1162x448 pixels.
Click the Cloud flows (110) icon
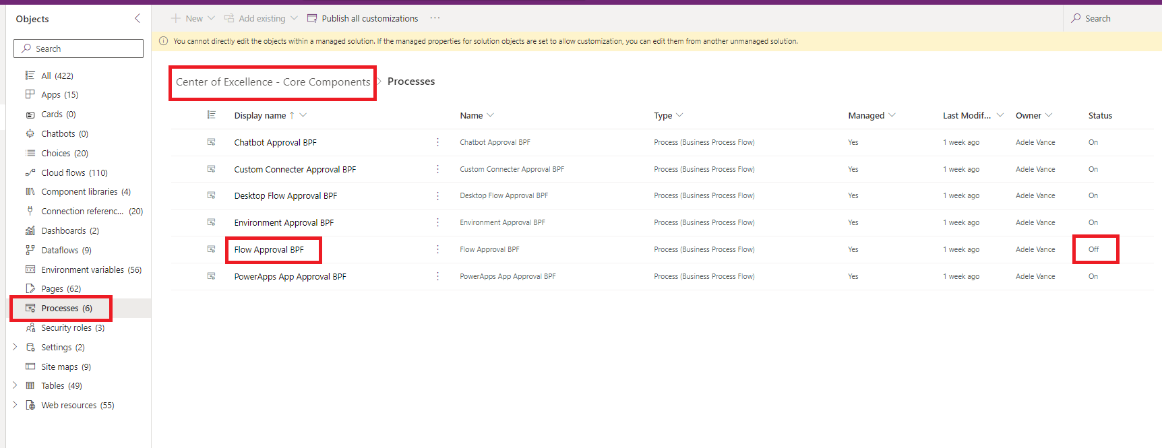click(x=30, y=172)
